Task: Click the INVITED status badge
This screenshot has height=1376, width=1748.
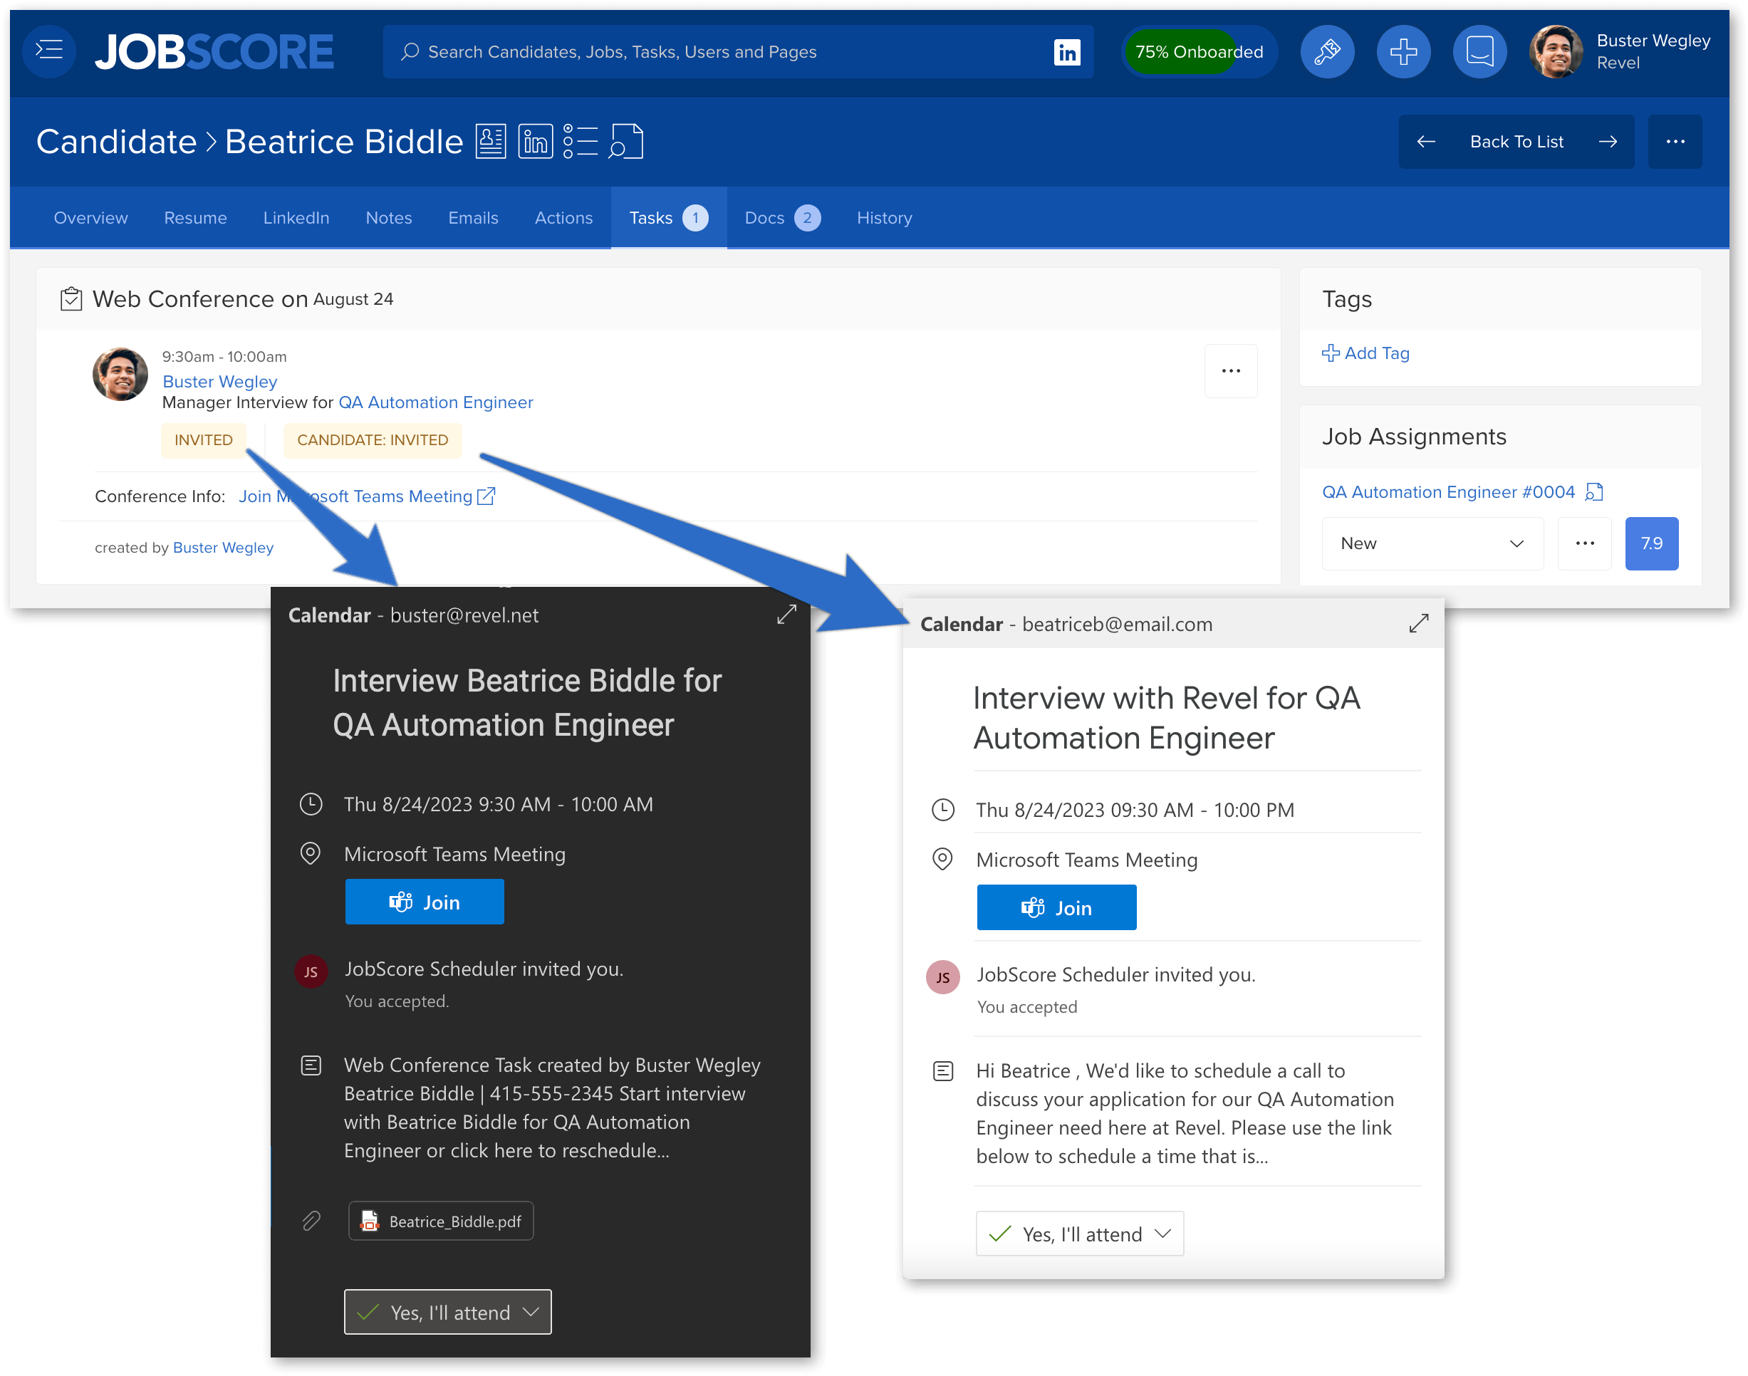Action: point(204,440)
